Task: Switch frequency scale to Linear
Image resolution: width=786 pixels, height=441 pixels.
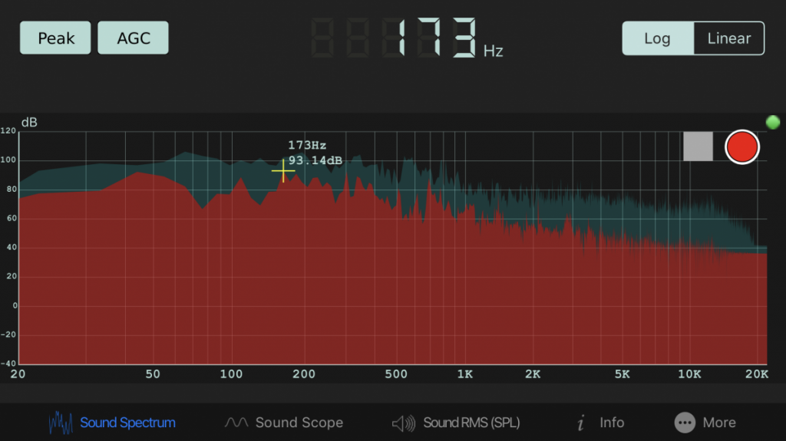Action: (728, 38)
